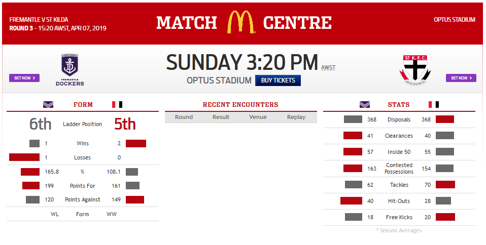Click St Kilda colours icon in Form header
Screen dimensions: 486x245
point(117,105)
